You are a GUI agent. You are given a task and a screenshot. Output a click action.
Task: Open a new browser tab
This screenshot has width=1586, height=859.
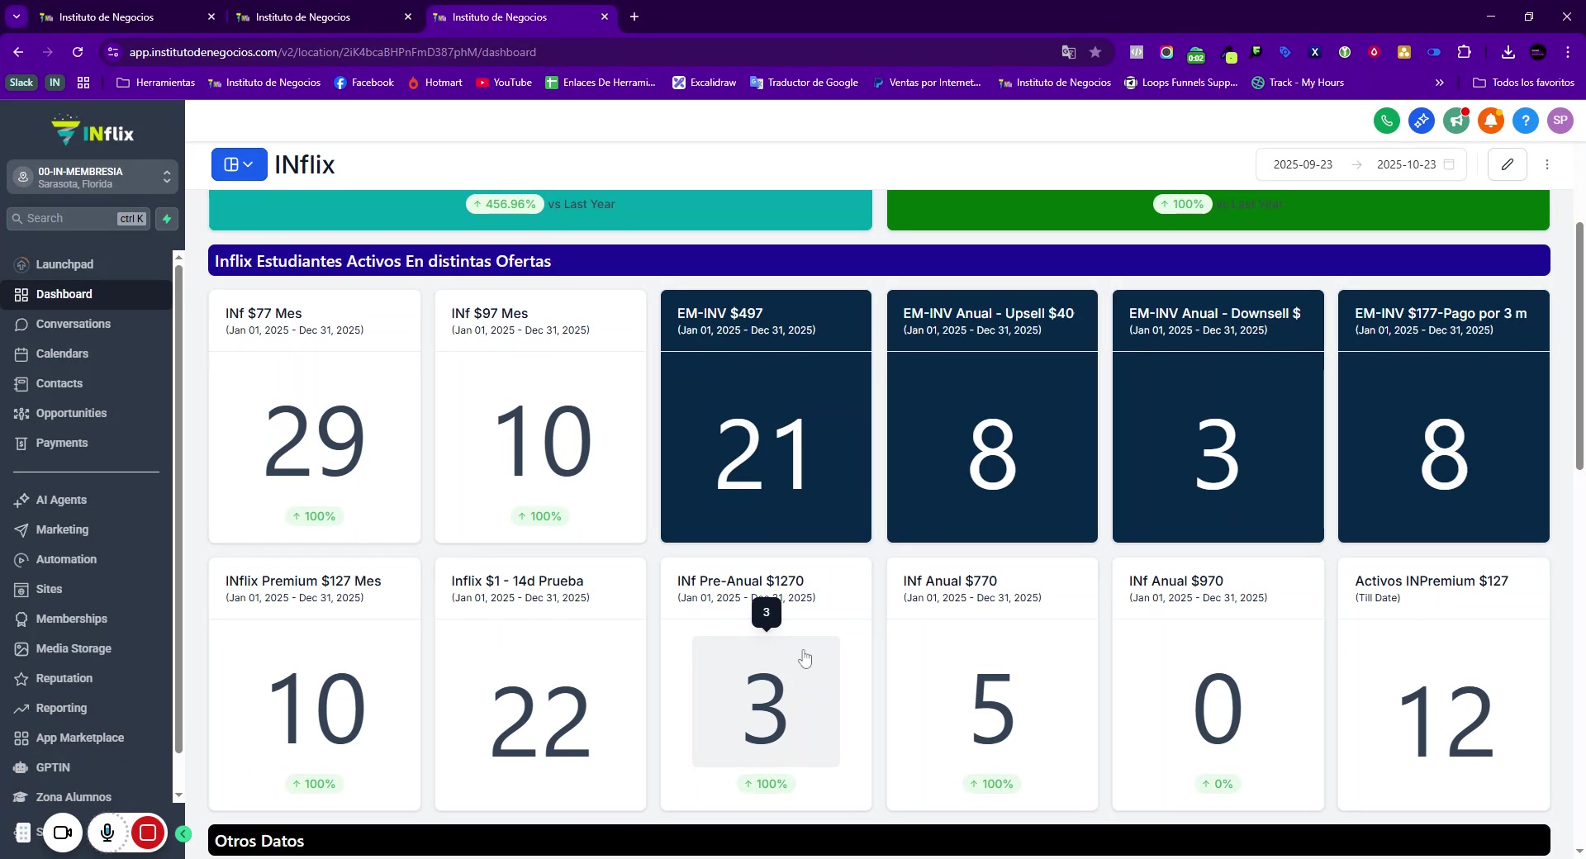[634, 17]
